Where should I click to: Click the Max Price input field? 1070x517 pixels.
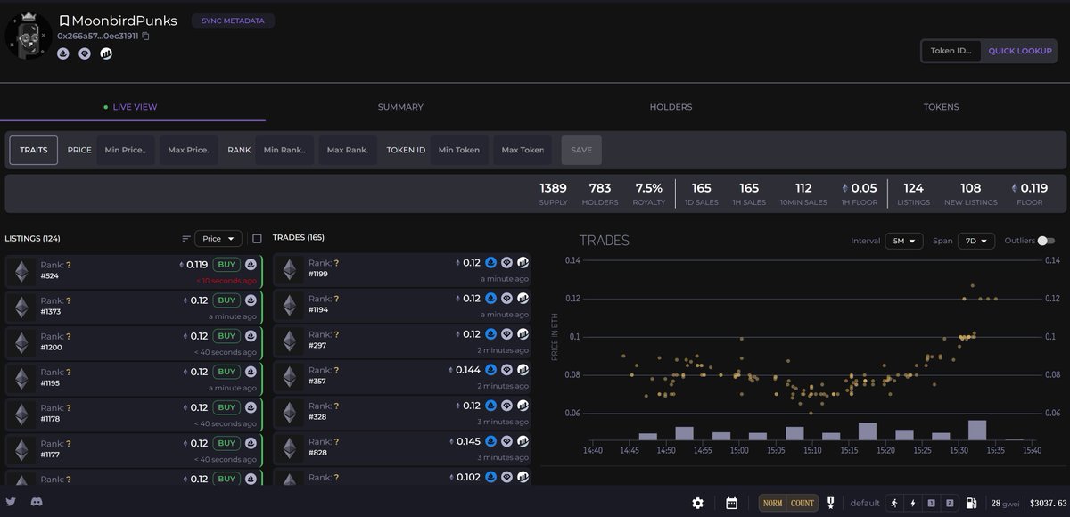click(x=189, y=150)
